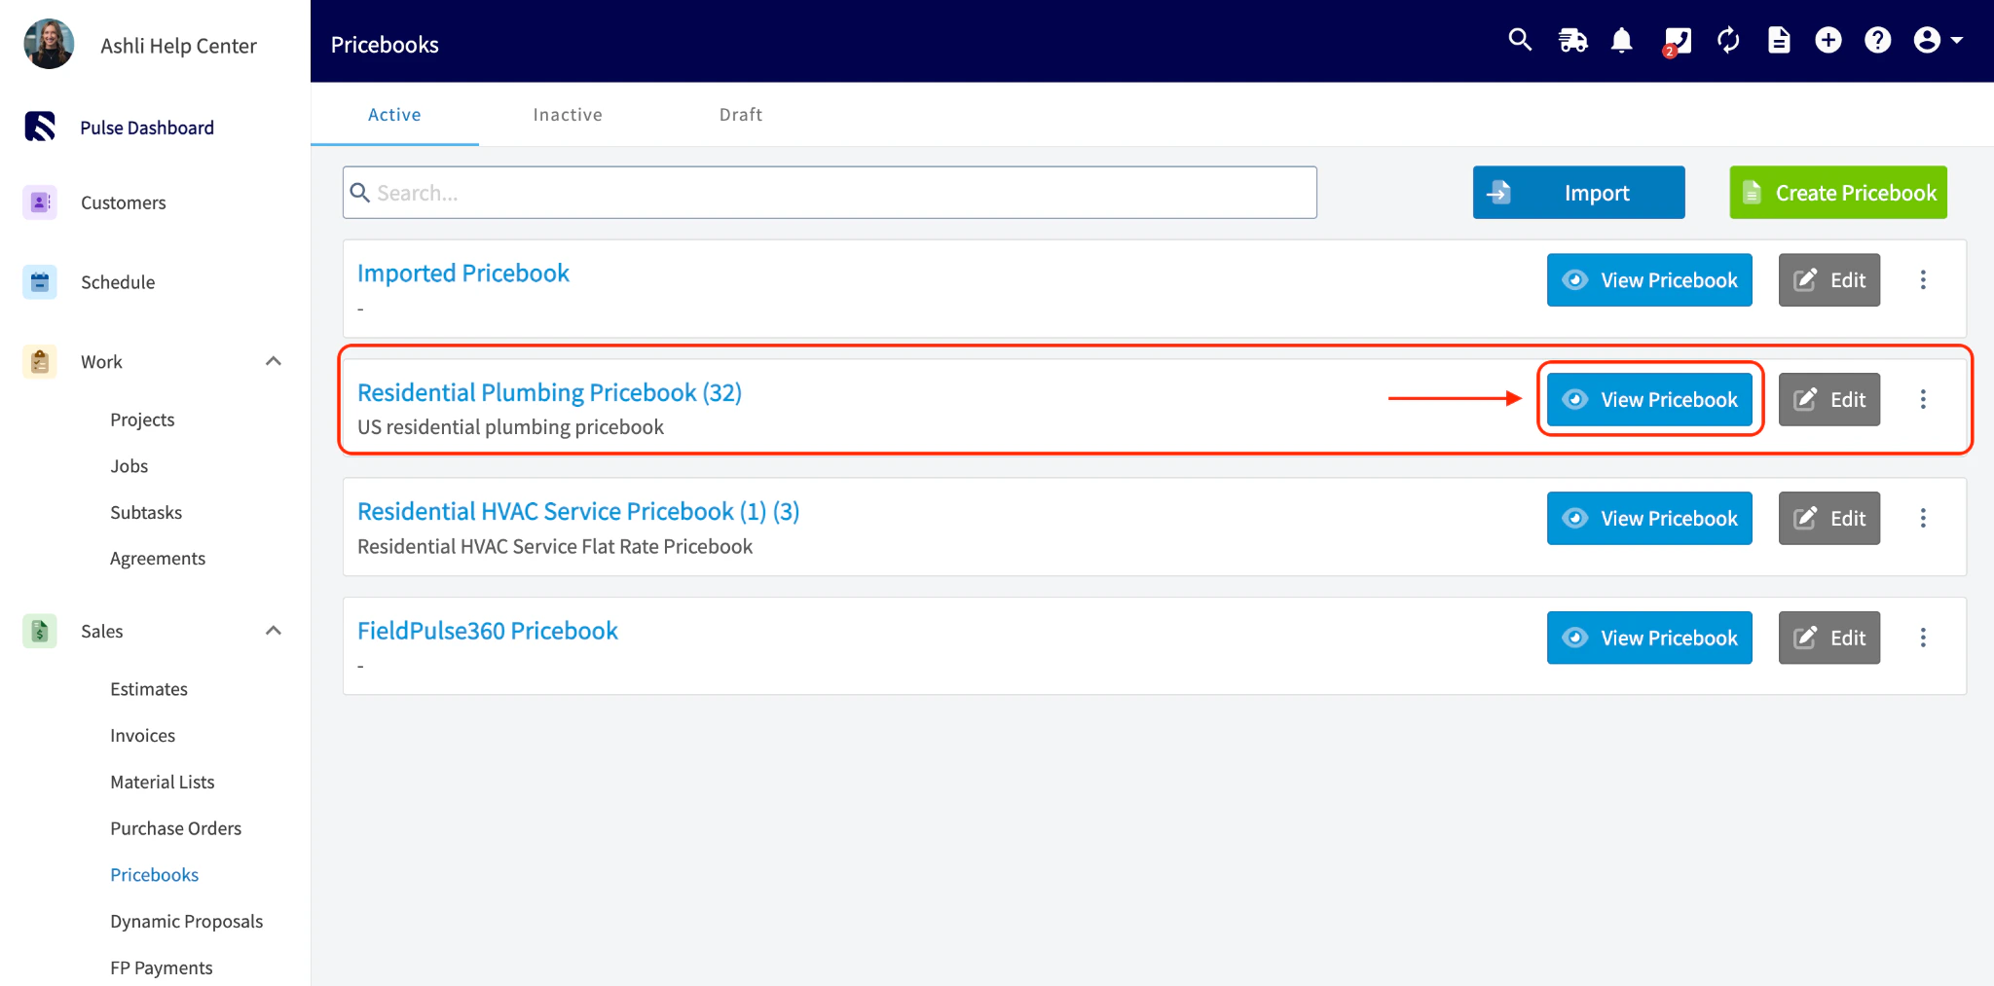This screenshot has width=1994, height=986.
Task: Open more options for Imported Pricebook
Action: [x=1923, y=280]
